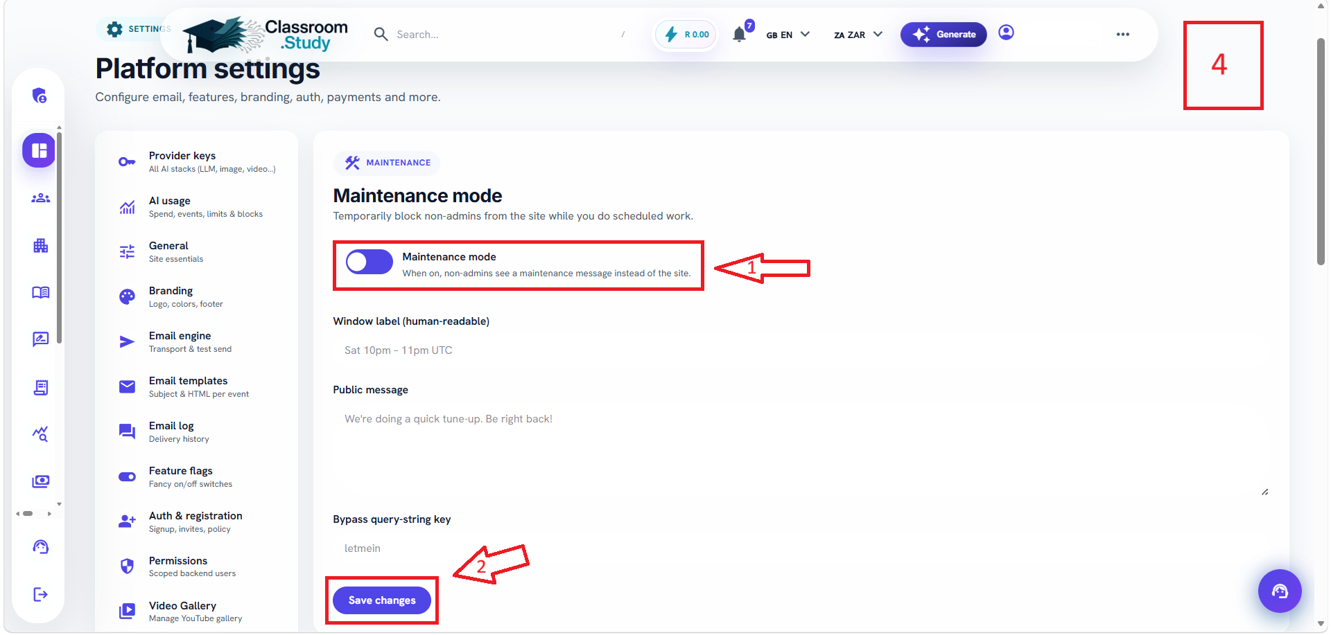Open the Email engine paper-plane icon
The image size is (1331, 635).
point(127,341)
